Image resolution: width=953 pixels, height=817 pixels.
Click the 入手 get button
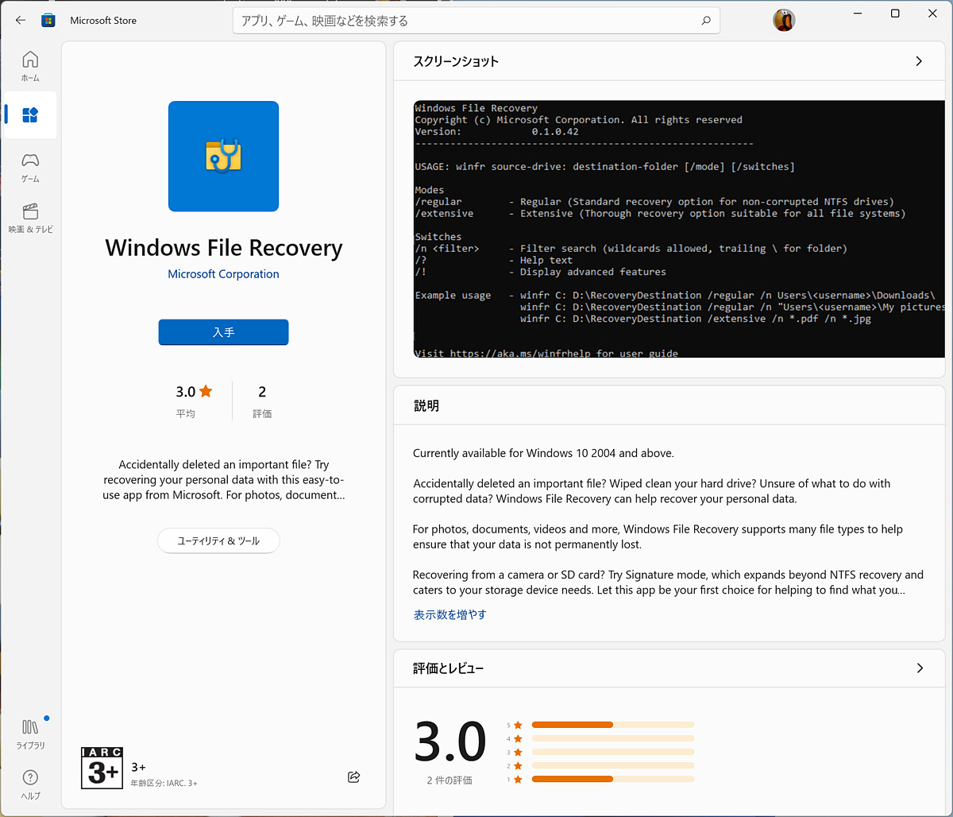[223, 332]
